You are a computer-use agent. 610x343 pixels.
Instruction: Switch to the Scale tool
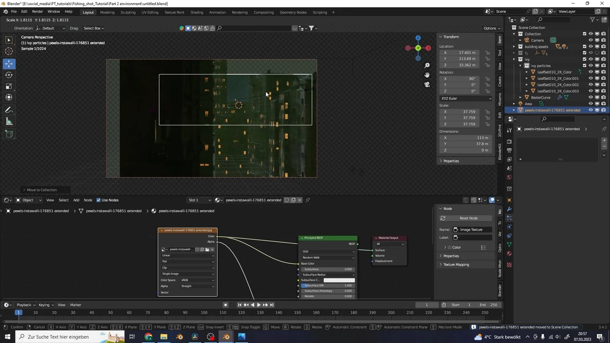click(8, 86)
